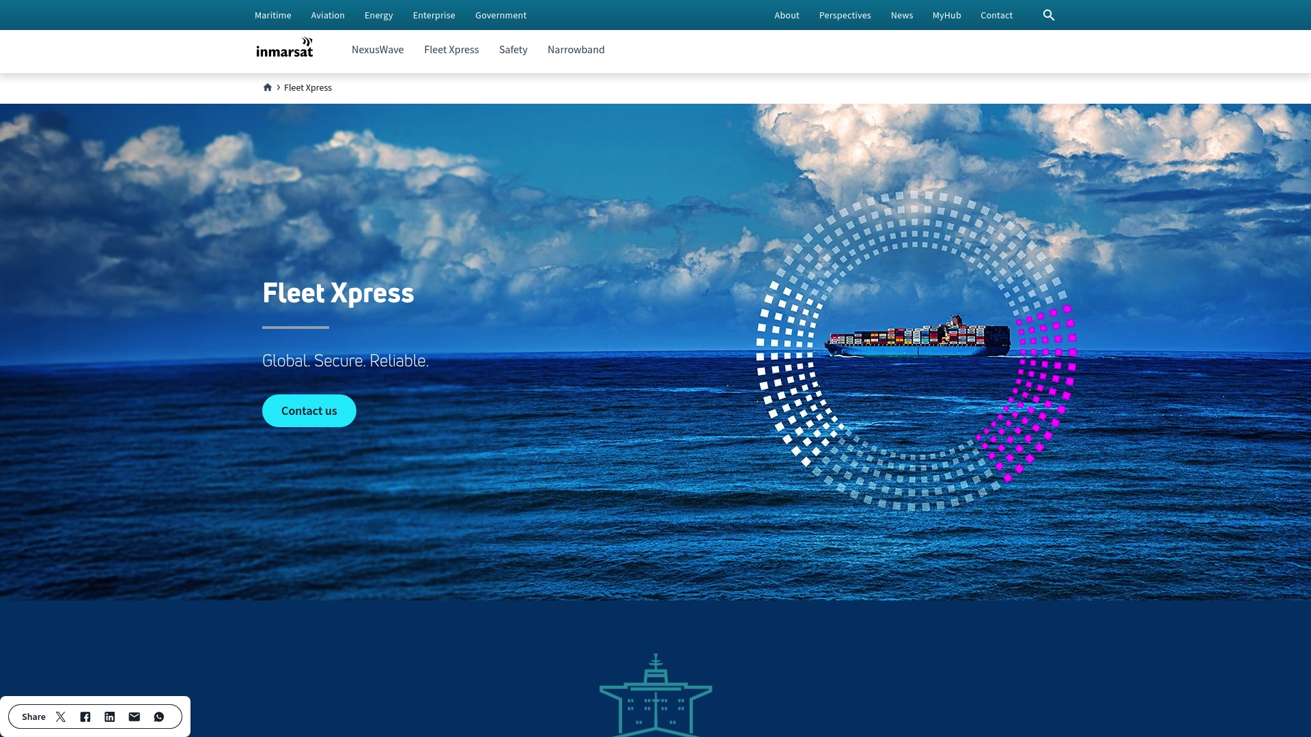The width and height of the screenshot is (1311, 737).
Task: Click the teal ship outline icon
Action: point(655,695)
